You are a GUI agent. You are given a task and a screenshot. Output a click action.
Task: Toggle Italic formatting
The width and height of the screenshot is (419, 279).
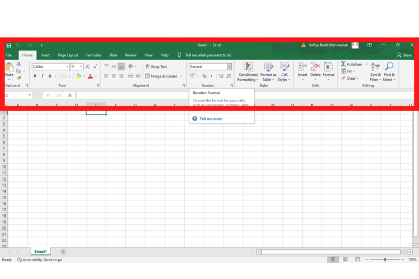pyautogui.click(x=42, y=76)
